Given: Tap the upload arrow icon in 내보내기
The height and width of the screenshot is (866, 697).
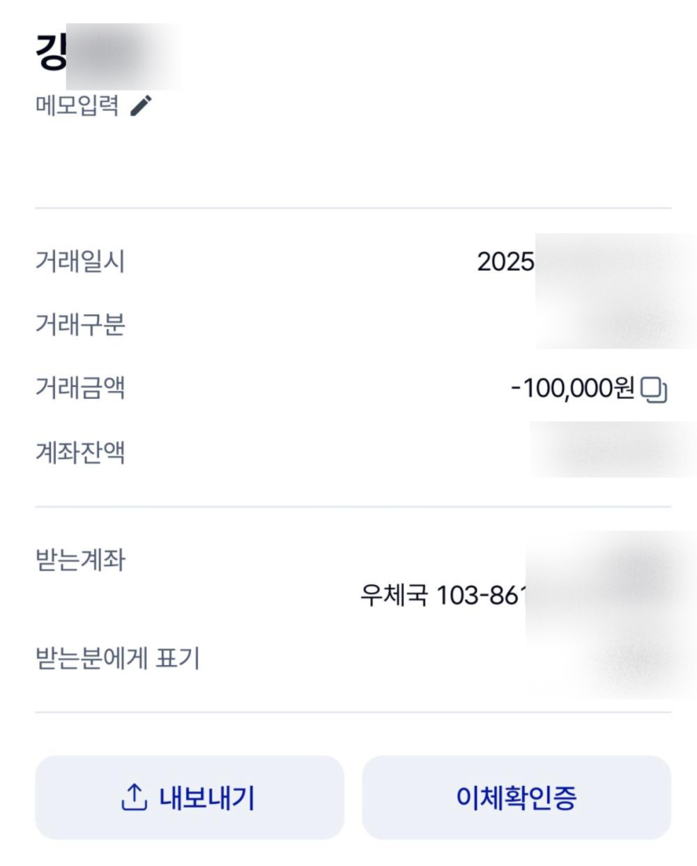Looking at the screenshot, I should coord(134,797).
